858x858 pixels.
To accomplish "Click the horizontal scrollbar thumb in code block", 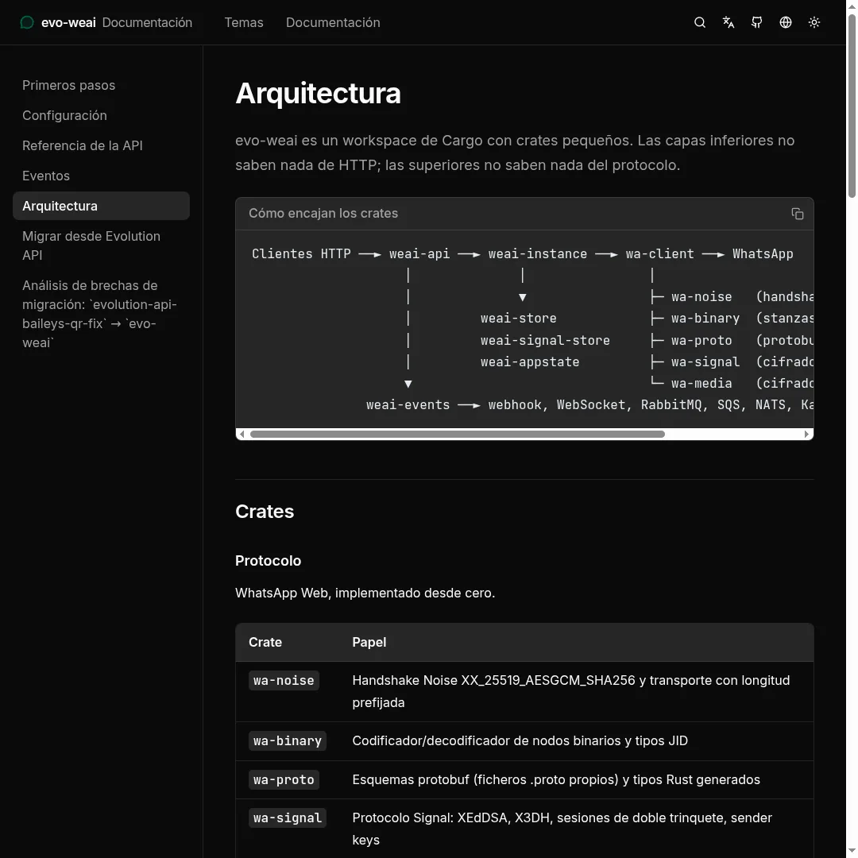I will tap(458, 434).
